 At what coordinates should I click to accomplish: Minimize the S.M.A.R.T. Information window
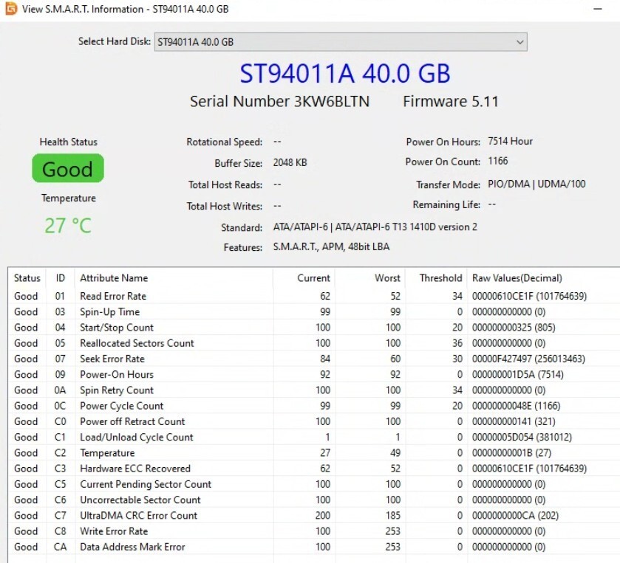coord(598,9)
